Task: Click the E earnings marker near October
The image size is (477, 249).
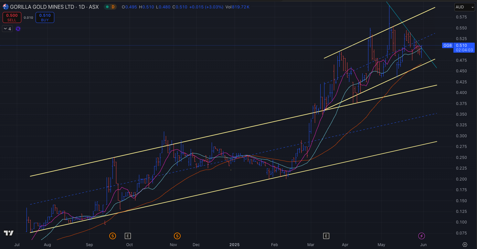Action: click(x=128, y=236)
